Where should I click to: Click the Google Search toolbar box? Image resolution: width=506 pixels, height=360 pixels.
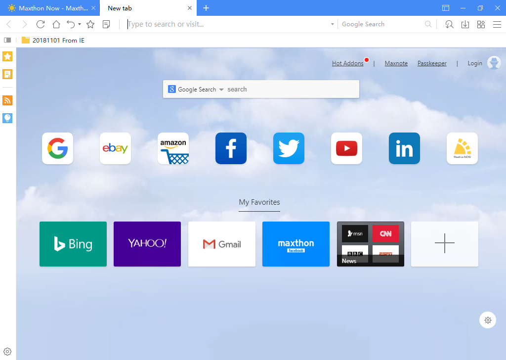pos(382,24)
